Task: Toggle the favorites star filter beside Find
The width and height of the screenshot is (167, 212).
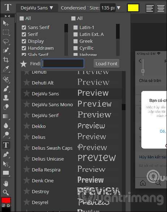Action: pos(23,64)
